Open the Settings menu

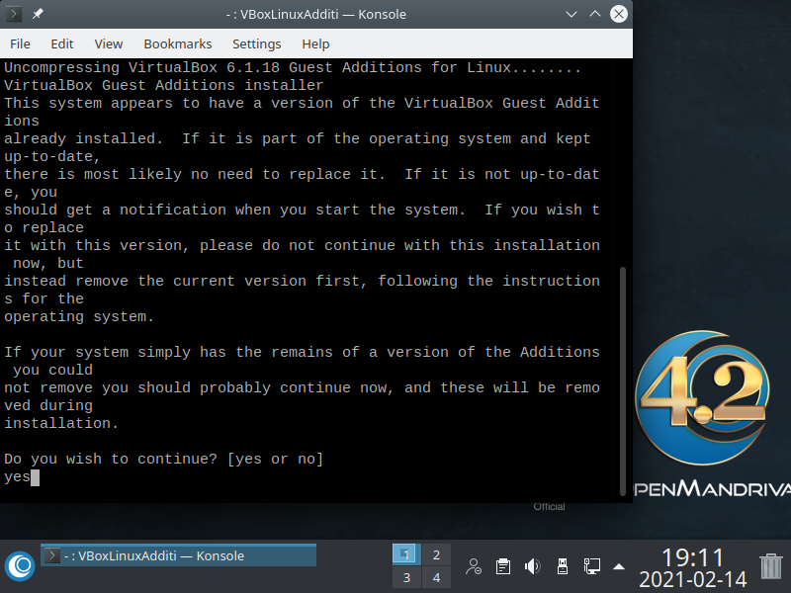(x=256, y=43)
